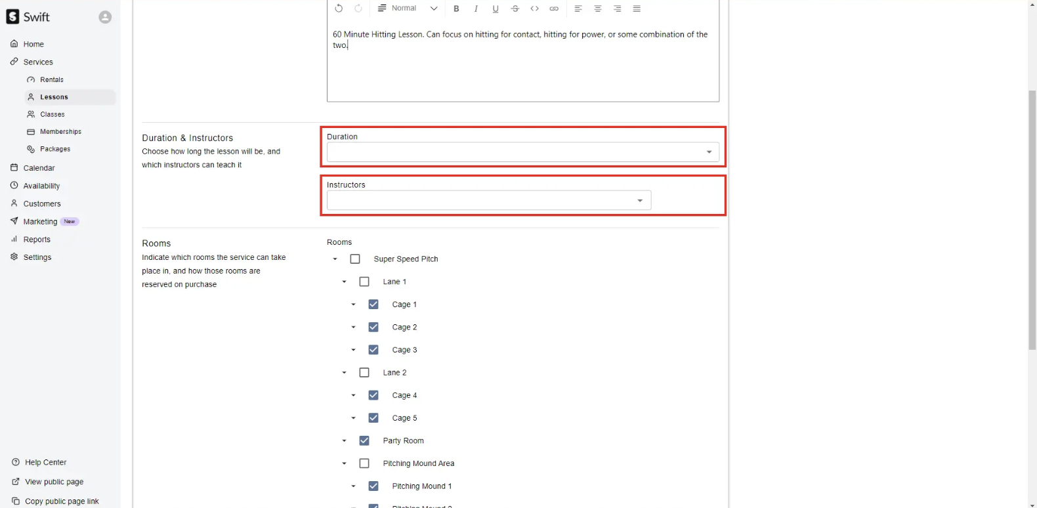
Task: Click View public page link
Action: tap(54, 482)
